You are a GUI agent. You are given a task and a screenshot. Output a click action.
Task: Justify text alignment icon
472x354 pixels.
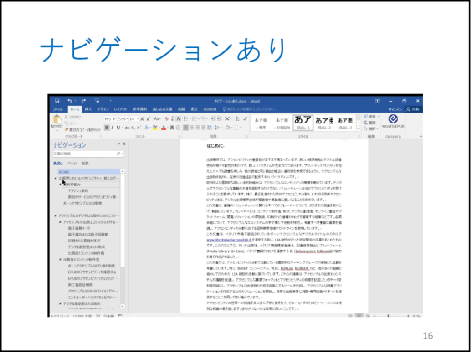pos(204,128)
